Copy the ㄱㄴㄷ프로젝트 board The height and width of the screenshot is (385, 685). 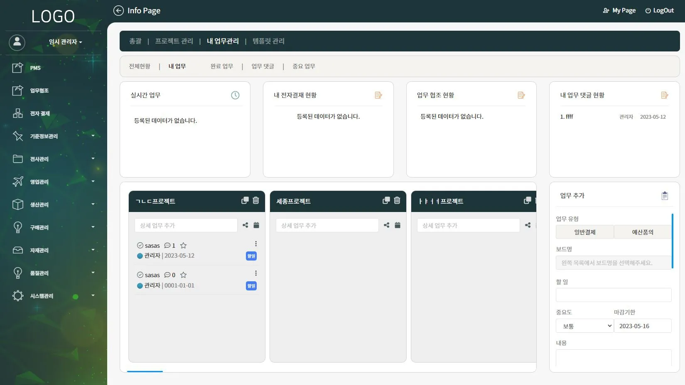[x=245, y=200]
